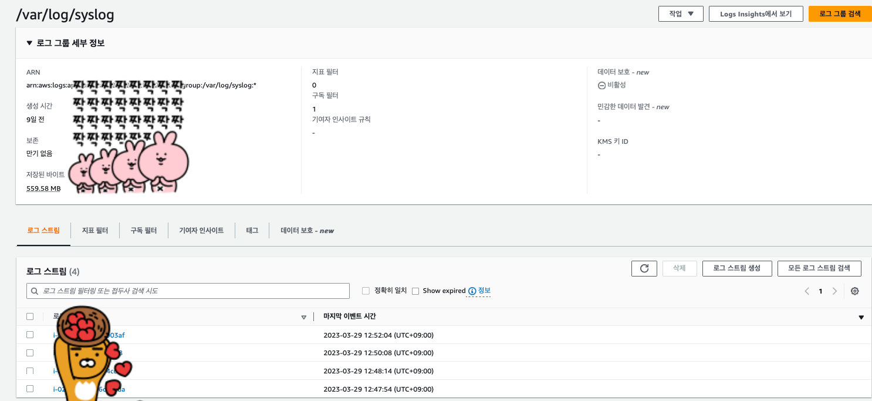Click timestamp 2023-03-29 12:48:14 (UTC+09:00)
The height and width of the screenshot is (401, 872).
[378, 371]
